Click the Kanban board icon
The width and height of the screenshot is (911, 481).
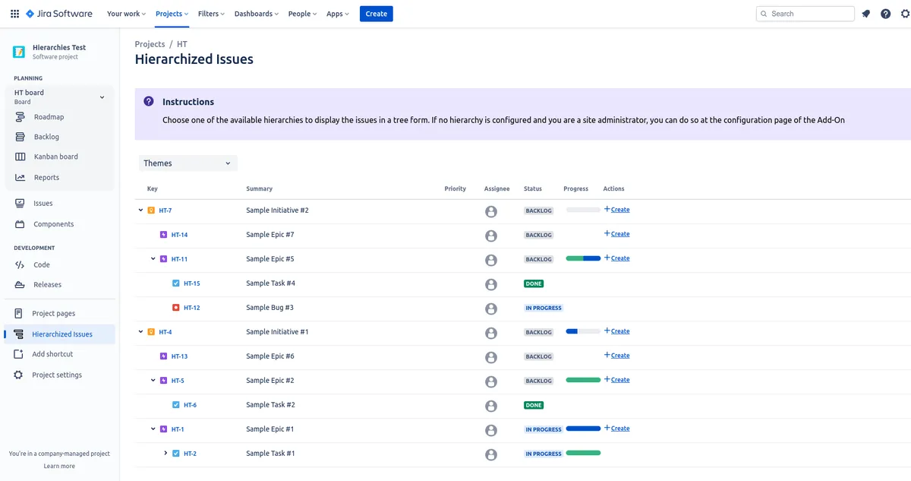click(20, 157)
